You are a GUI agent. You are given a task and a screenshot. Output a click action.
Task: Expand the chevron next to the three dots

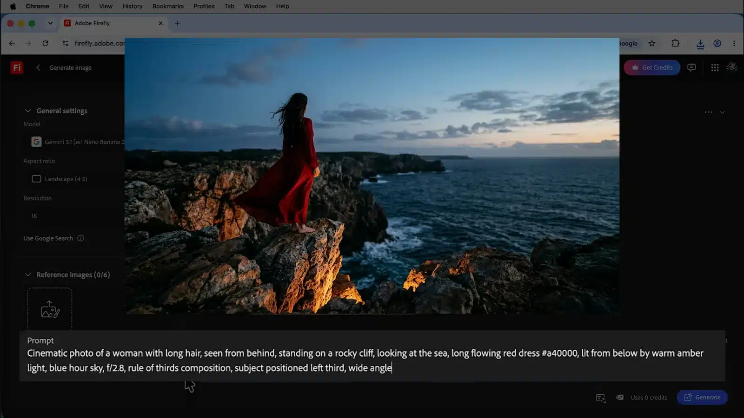[x=723, y=112]
